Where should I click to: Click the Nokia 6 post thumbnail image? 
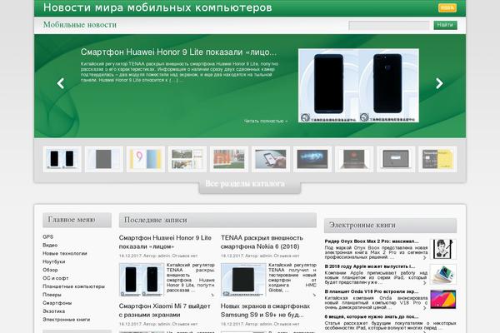[x=243, y=280]
